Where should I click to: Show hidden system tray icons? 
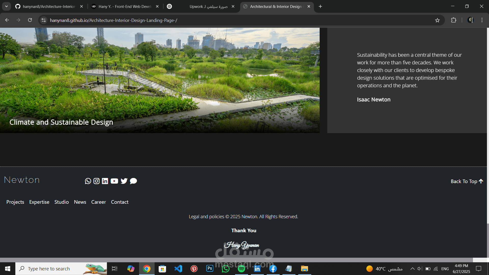coord(412,269)
